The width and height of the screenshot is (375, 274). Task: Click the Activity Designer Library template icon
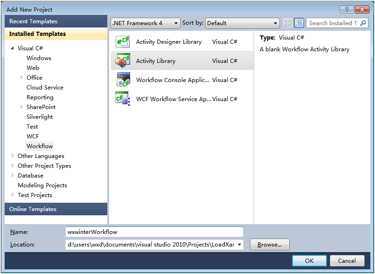[123, 41]
